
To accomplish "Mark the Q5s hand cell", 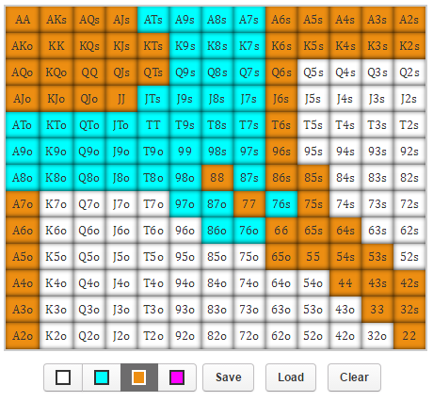I will click(313, 72).
